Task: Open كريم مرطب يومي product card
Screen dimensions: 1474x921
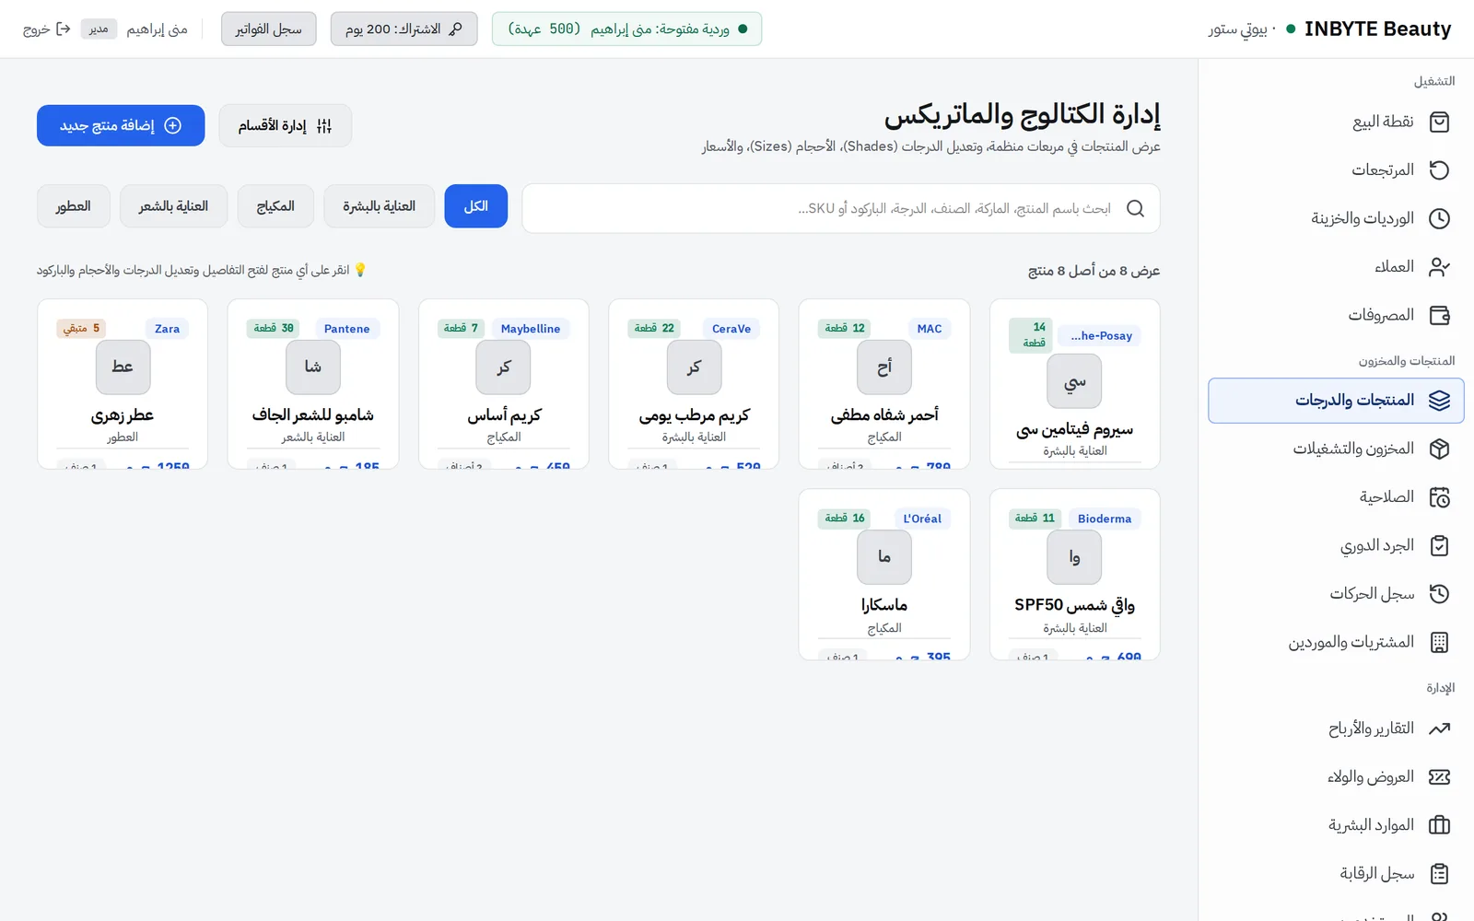Action: 694,384
